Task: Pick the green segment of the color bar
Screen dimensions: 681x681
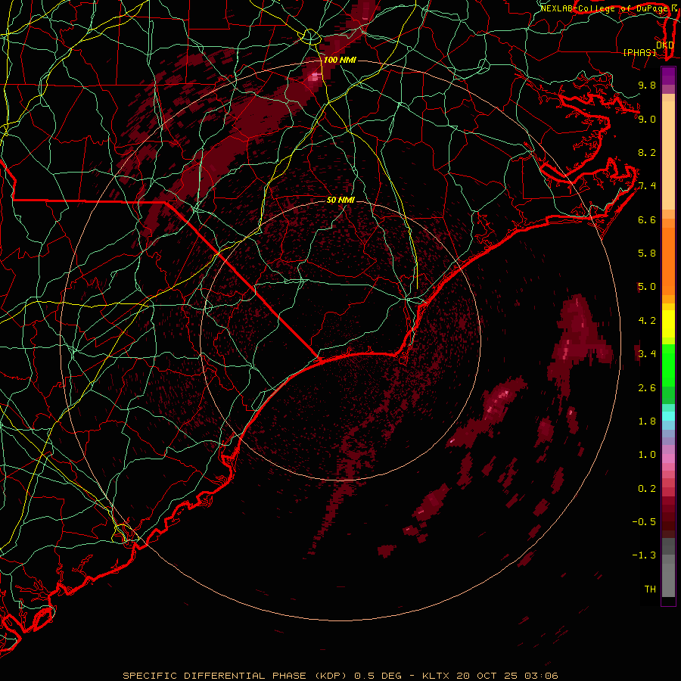Action: tap(668, 365)
